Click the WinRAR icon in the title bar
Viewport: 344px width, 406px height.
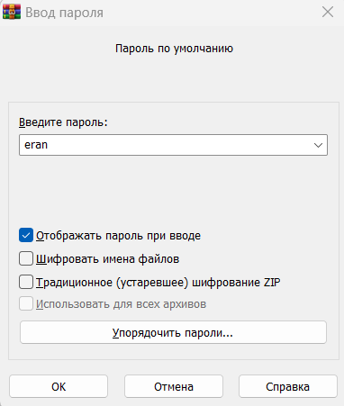pyautogui.click(x=12, y=12)
